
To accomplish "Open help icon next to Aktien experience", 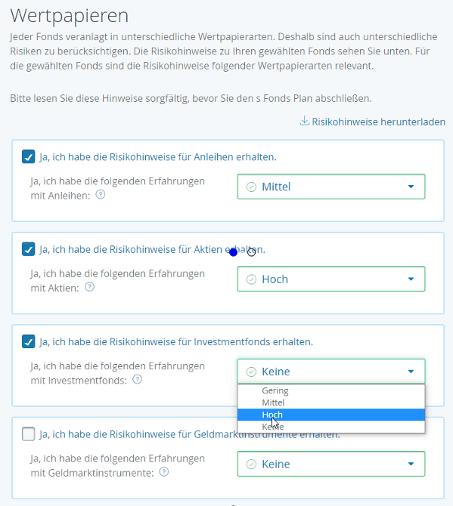I will coord(89,287).
